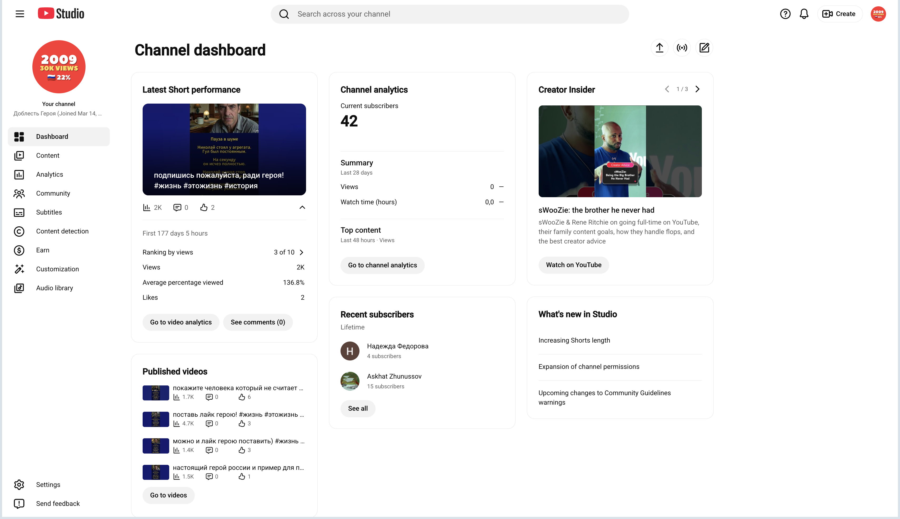Image resolution: width=900 pixels, height=519 pixels.
Task: Click the comments icon under latest Short
Action: [177, 207]
